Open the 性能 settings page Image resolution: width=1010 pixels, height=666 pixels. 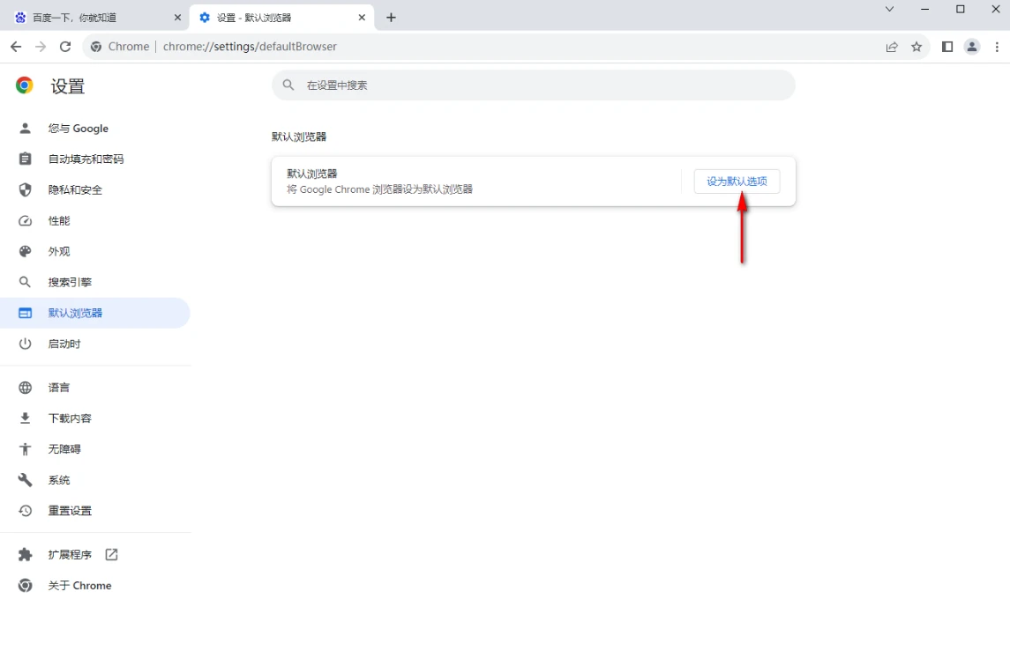94,221
